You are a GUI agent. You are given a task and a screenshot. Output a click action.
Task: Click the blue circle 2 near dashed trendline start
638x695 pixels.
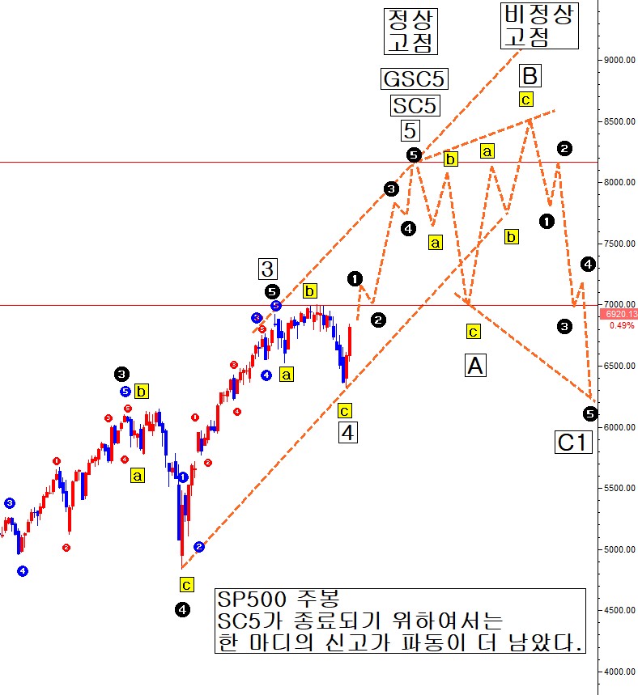(199, 546)
